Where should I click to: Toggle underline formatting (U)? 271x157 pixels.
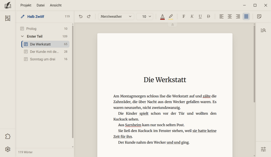point(200,16)
